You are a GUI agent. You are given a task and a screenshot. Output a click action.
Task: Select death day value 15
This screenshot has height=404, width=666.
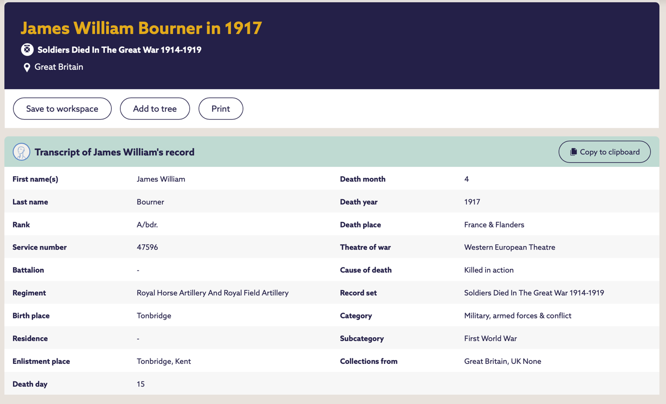point(141,384)
